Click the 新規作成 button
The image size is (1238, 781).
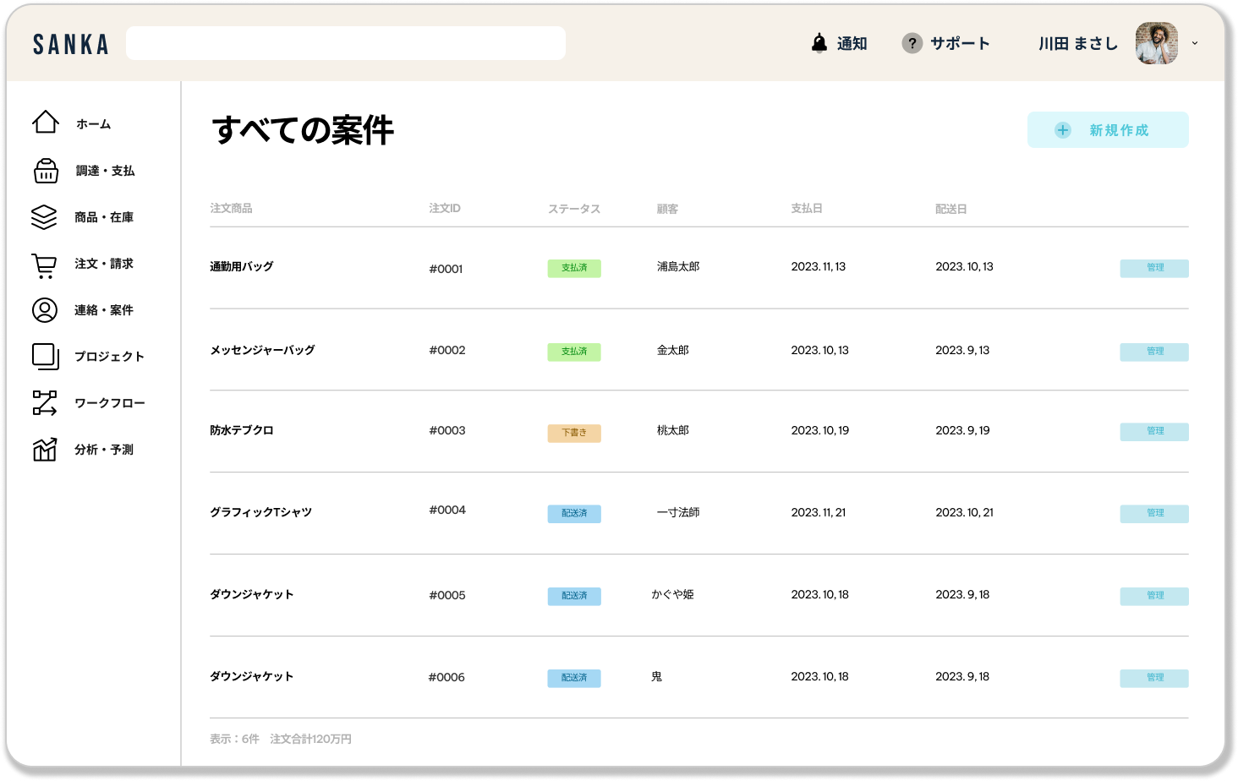click(x=1107, y=130)
